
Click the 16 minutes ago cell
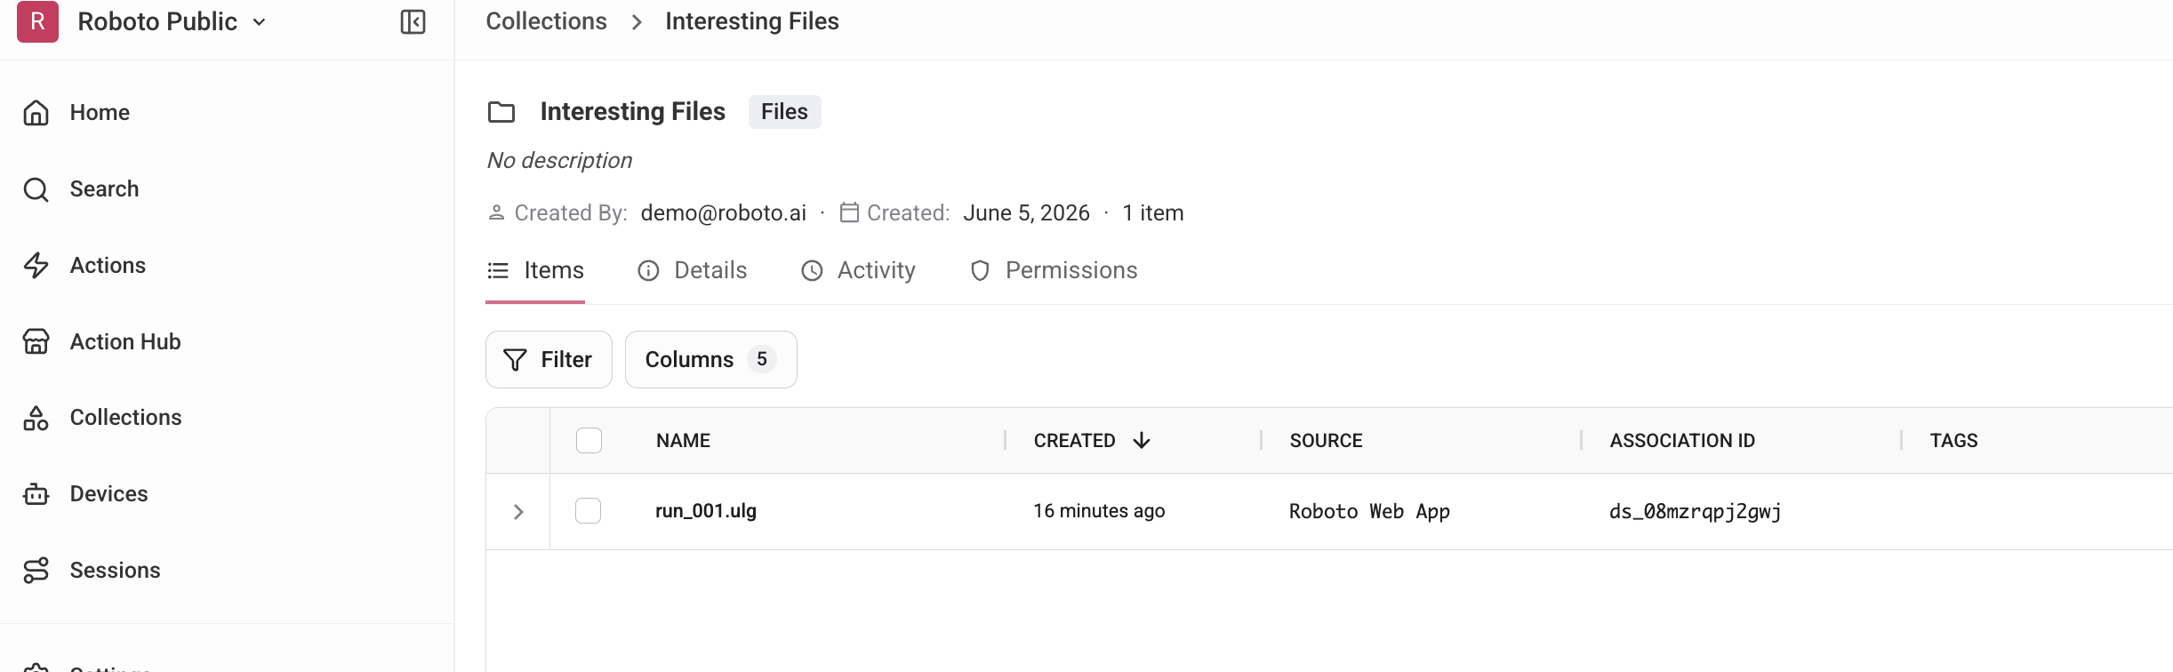point(1099,511)
